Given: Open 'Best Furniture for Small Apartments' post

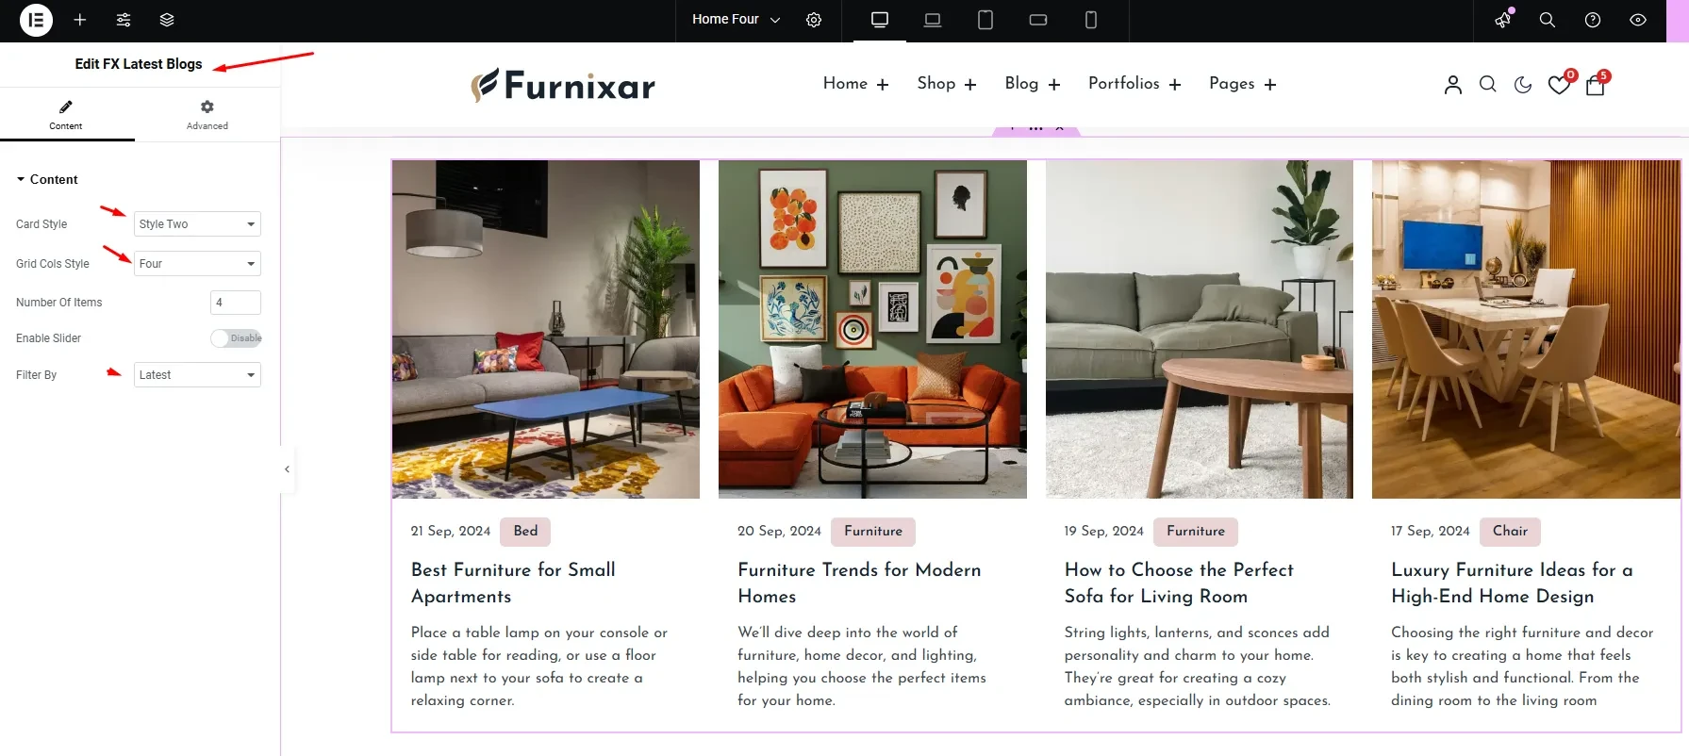Looking at the screenshot, I should 513,583.
